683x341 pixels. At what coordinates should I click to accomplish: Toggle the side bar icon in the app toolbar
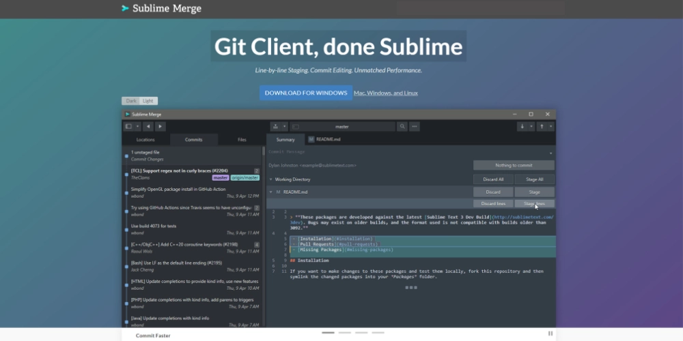128,127
